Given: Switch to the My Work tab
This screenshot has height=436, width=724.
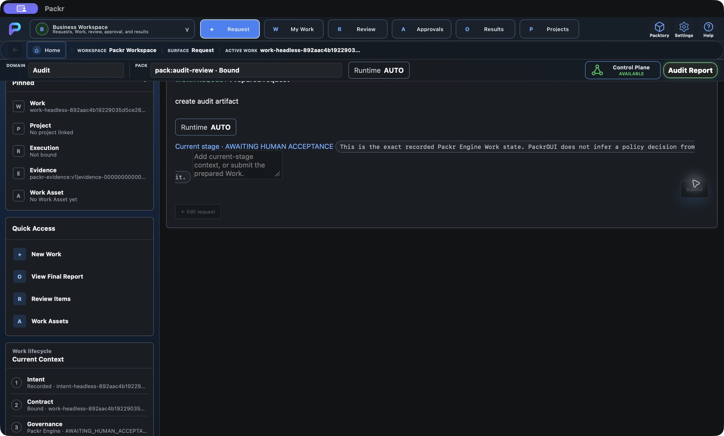Looking at the screenshot, I should point(294,29).
